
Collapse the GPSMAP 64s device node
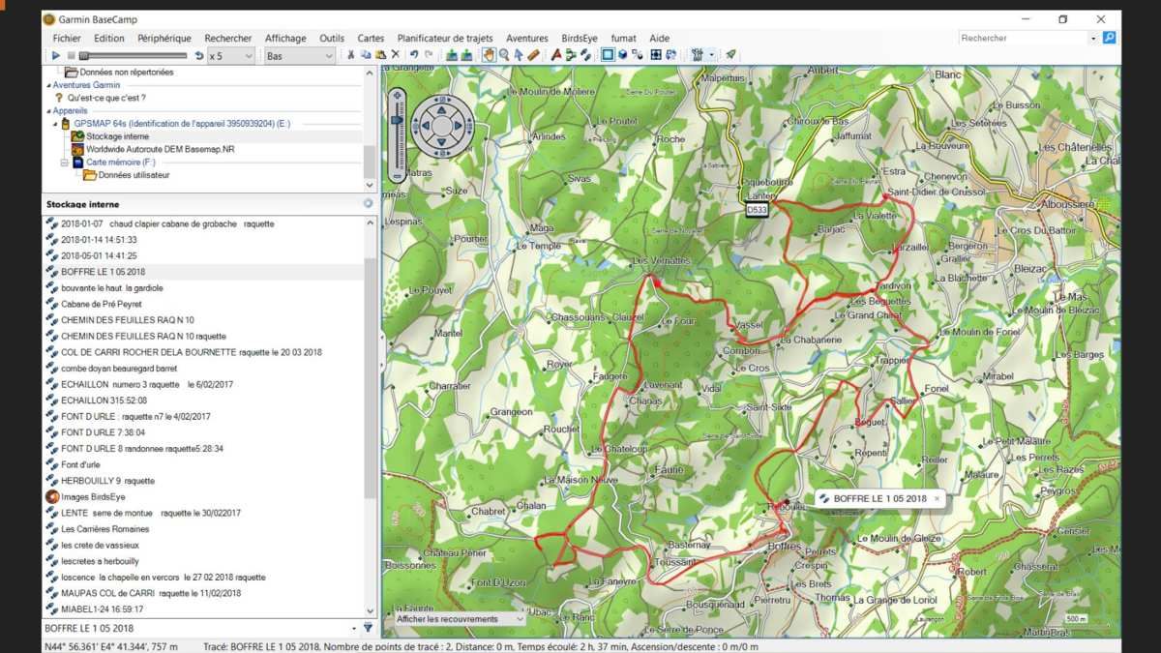tap(55, 124)
